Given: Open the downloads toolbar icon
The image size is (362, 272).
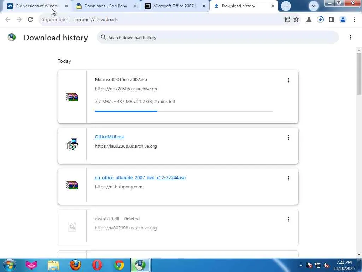Looking at the screenshot, I should [x=320, y=20].
